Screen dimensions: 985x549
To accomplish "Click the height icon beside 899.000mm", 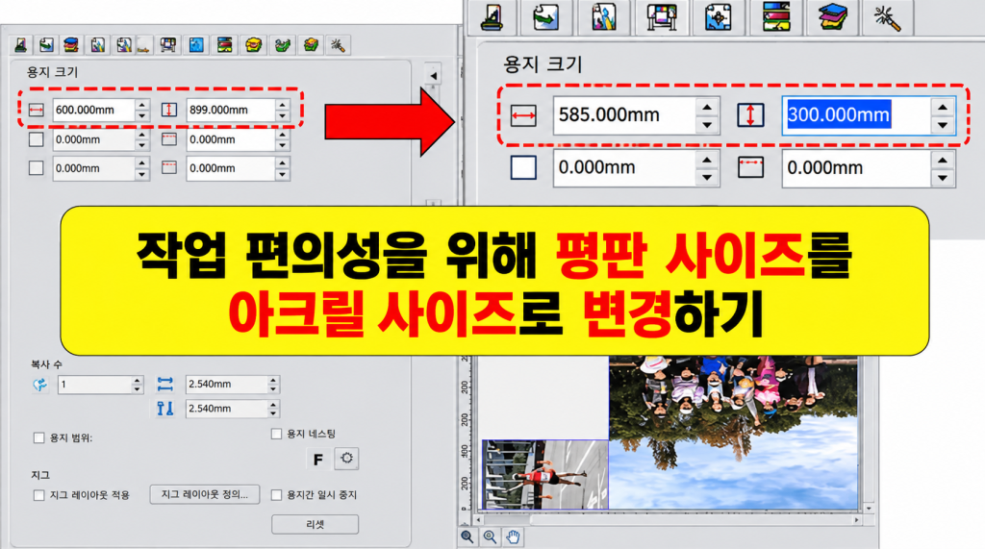I will [169, 110].
